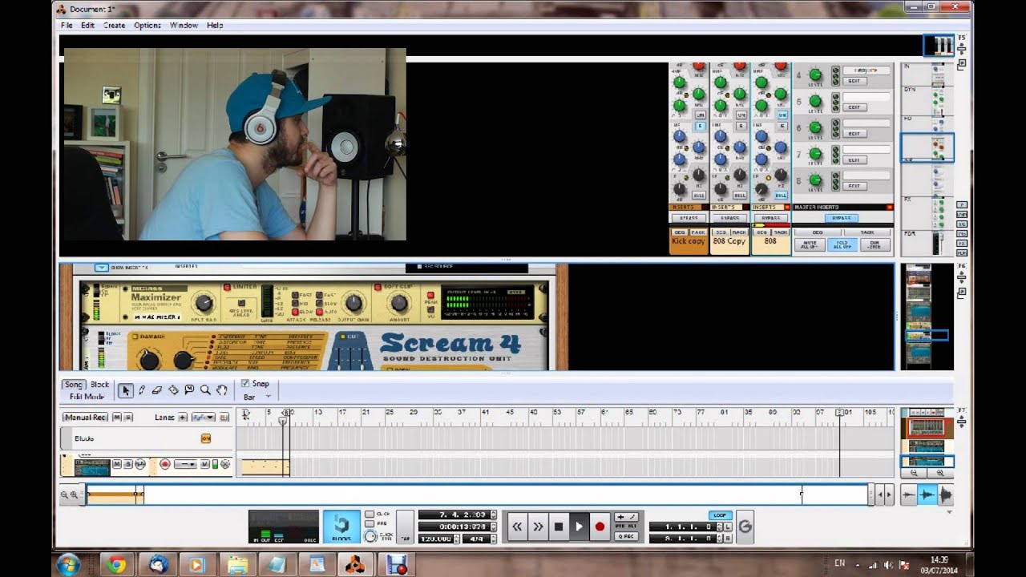Toggle the Blocks track ON button
This screenshot has height=577, width=1026.
(206, 438)
